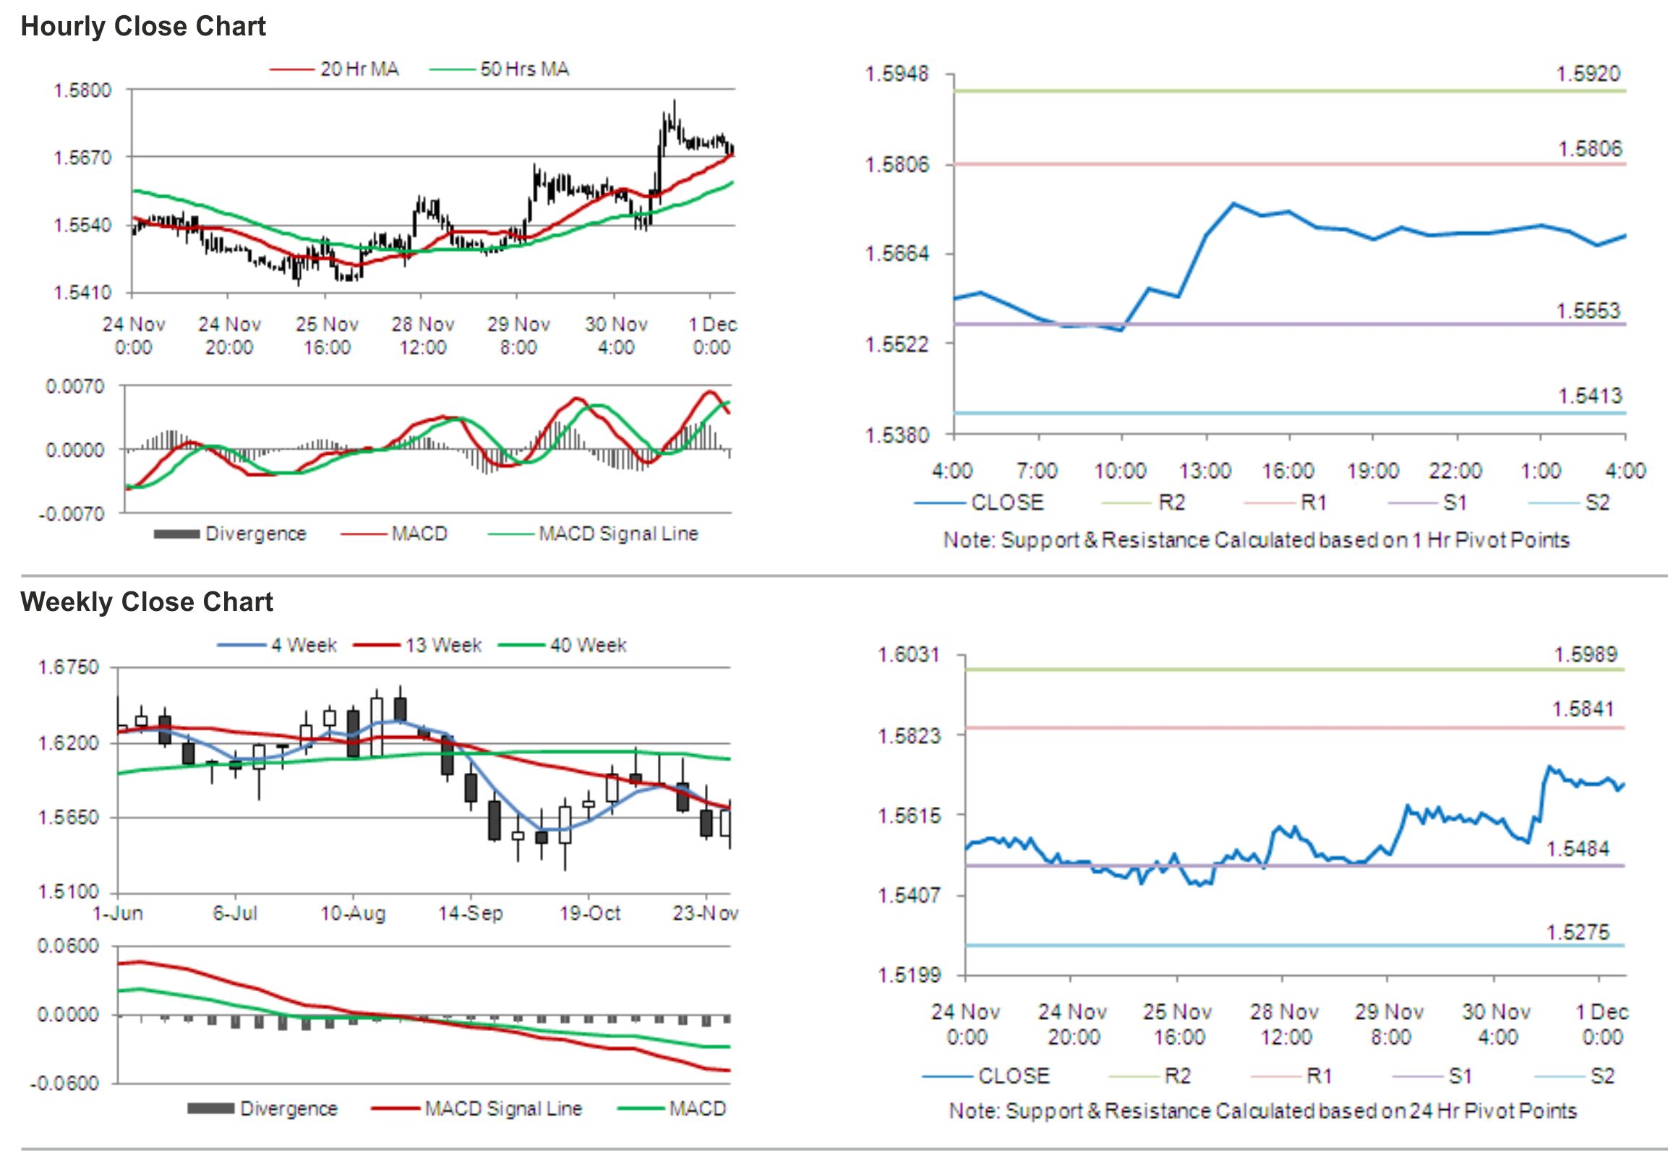Image resolution: width=1668 pixels, height=1151 pixels.
Task: Click the '1.5650' axis label
Action: pyautogui.click(x=68, y=818)
